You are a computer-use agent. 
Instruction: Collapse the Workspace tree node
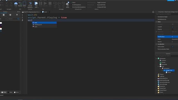click(x=156, y=58)
